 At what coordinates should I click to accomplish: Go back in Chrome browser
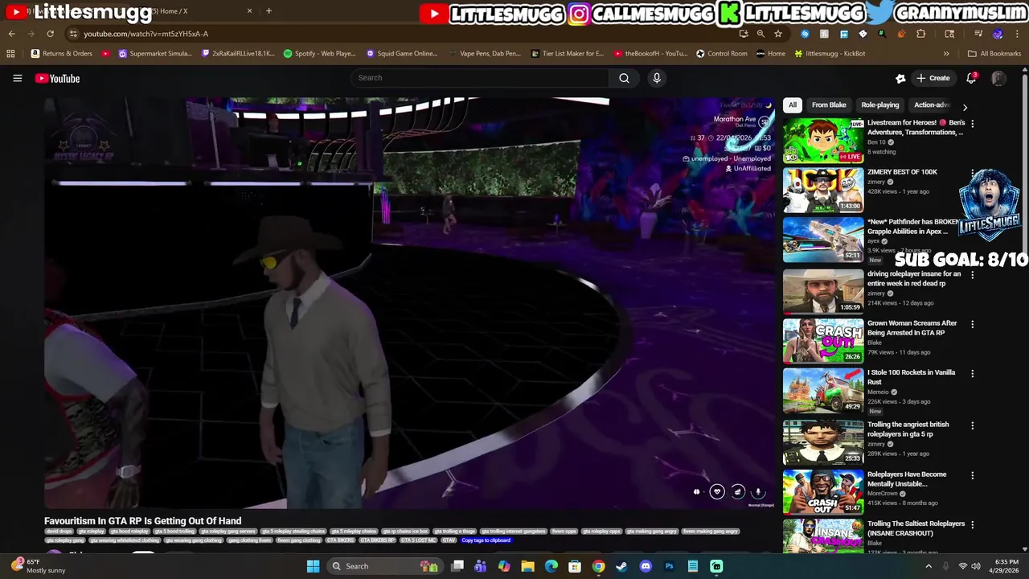coord(11,34)
